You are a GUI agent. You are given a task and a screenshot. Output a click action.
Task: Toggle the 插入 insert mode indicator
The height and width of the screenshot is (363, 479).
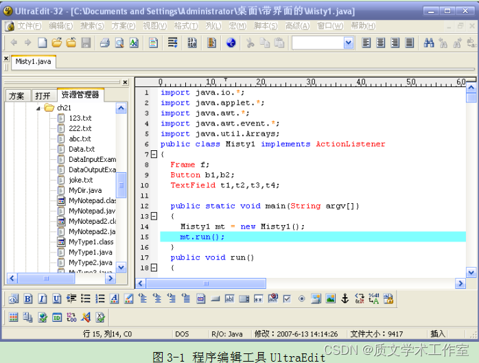click(x=438, y=333)
